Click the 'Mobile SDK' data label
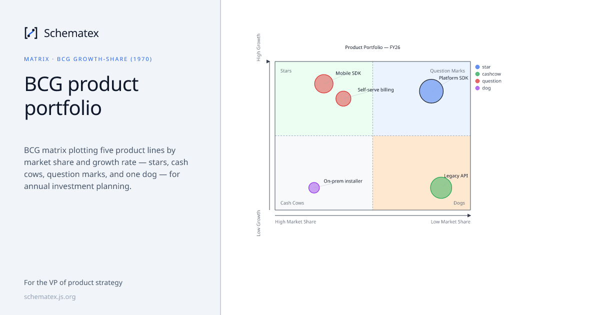Image resolution: width=600 pixels, height=315 pixels. (x=348, y=73)
